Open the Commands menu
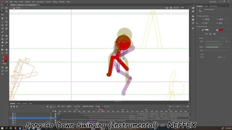Image resolution: width=232 pixels, height=130 pixels. click(x=40, y=2)
